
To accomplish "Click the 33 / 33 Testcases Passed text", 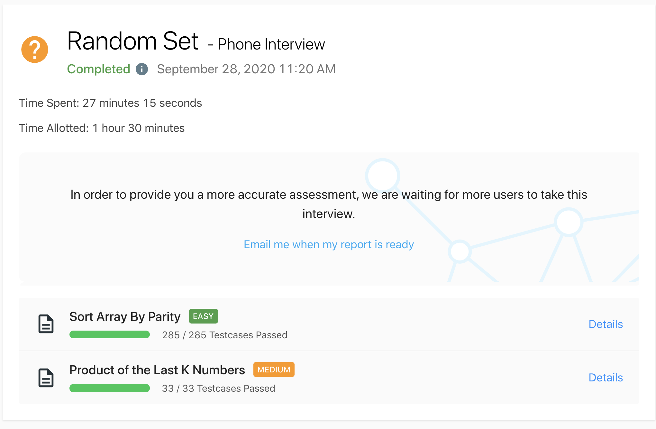I will click(218, 388).
